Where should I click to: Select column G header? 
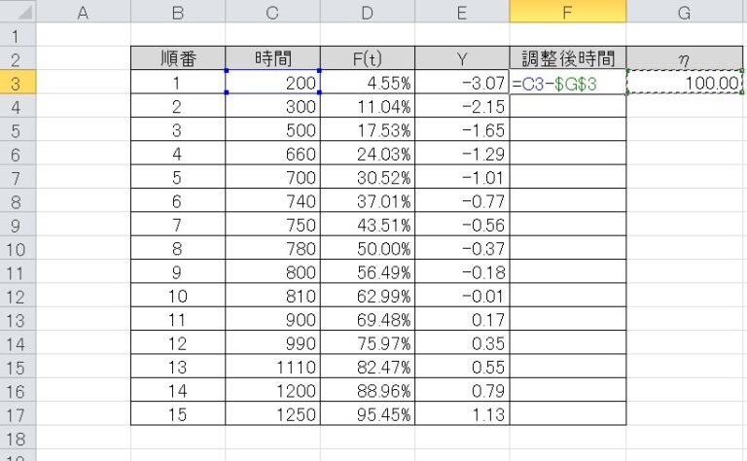coord(686,13)
